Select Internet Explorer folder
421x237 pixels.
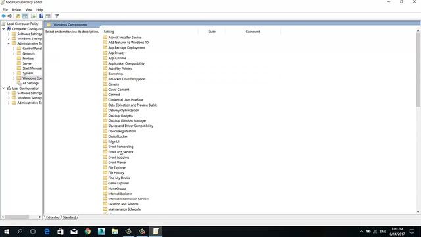[120, 194]
